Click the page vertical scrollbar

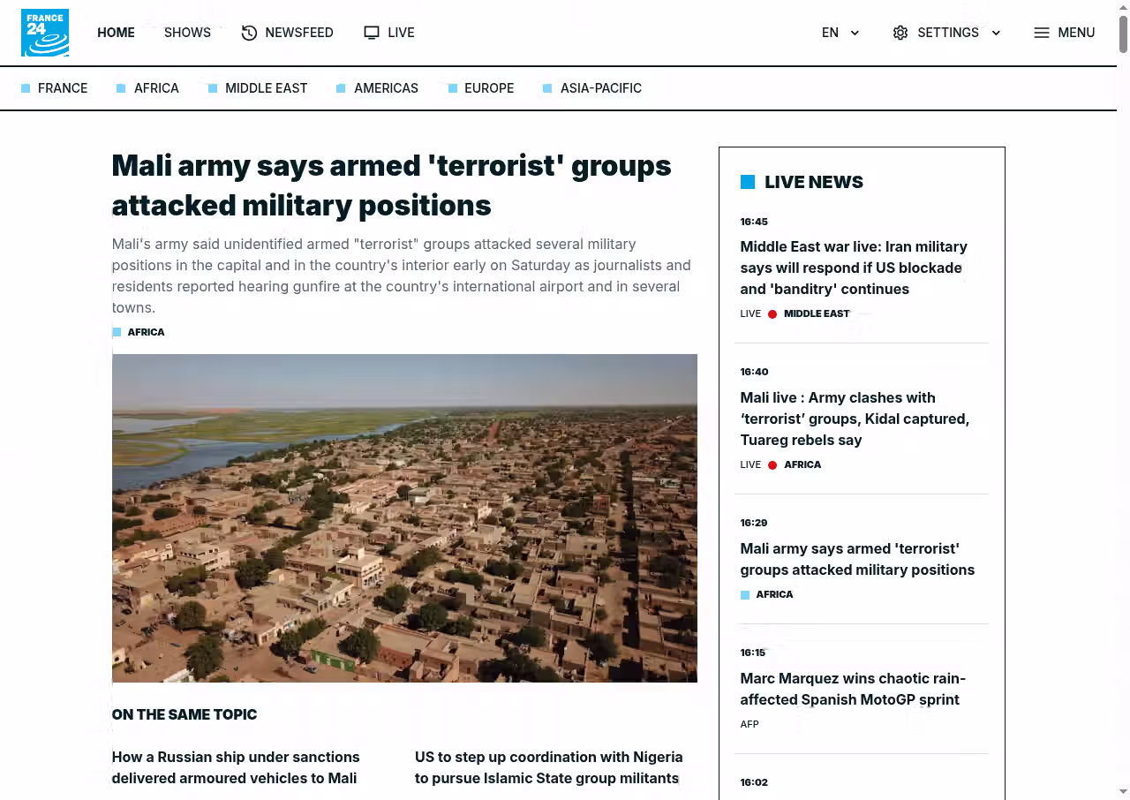pos(1123,35)
